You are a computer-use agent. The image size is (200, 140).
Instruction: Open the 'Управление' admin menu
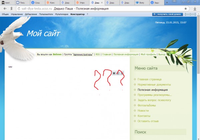[x=17, y=14]
